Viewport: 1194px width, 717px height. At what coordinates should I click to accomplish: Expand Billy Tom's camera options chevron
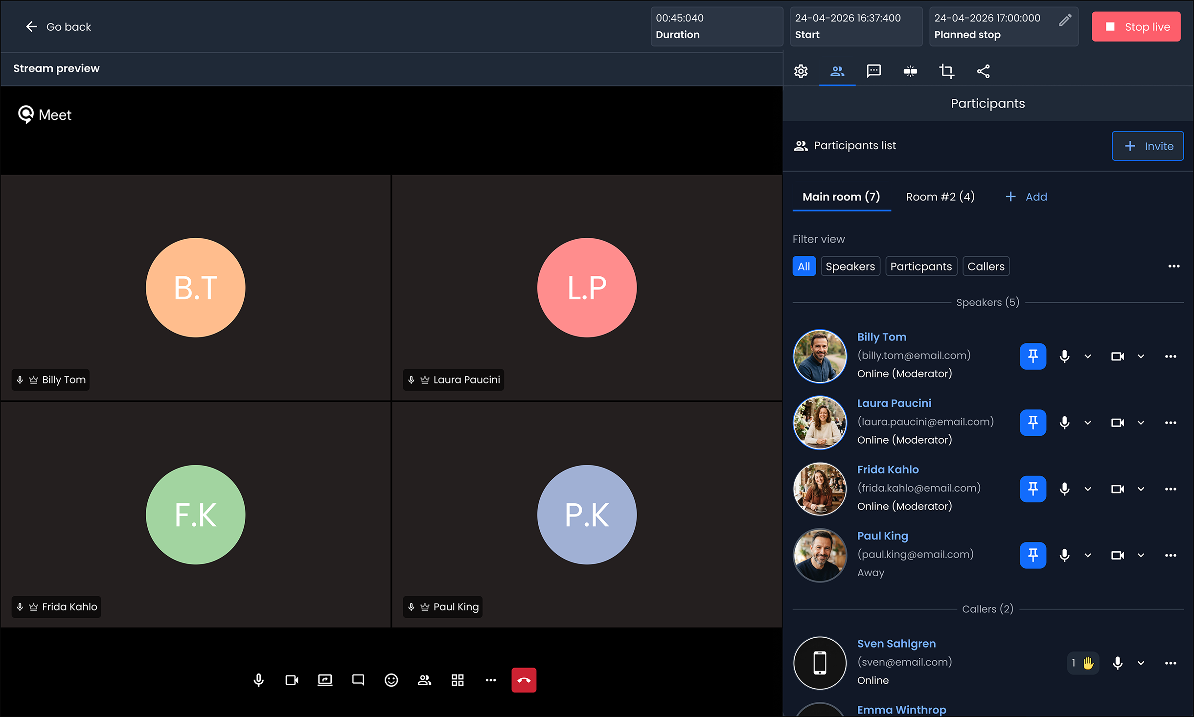(x=1141, y=357)
